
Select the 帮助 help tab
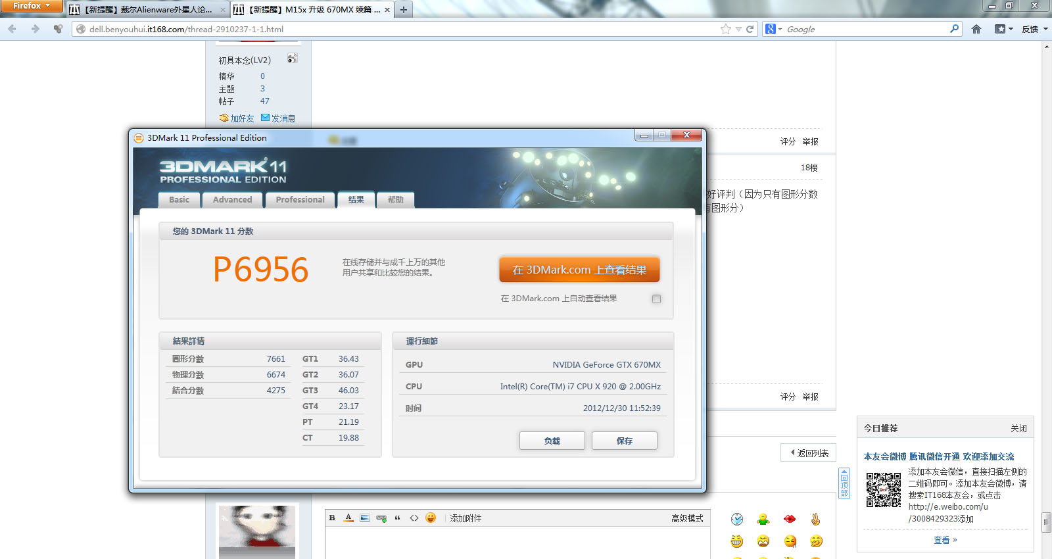click(395, 200)
